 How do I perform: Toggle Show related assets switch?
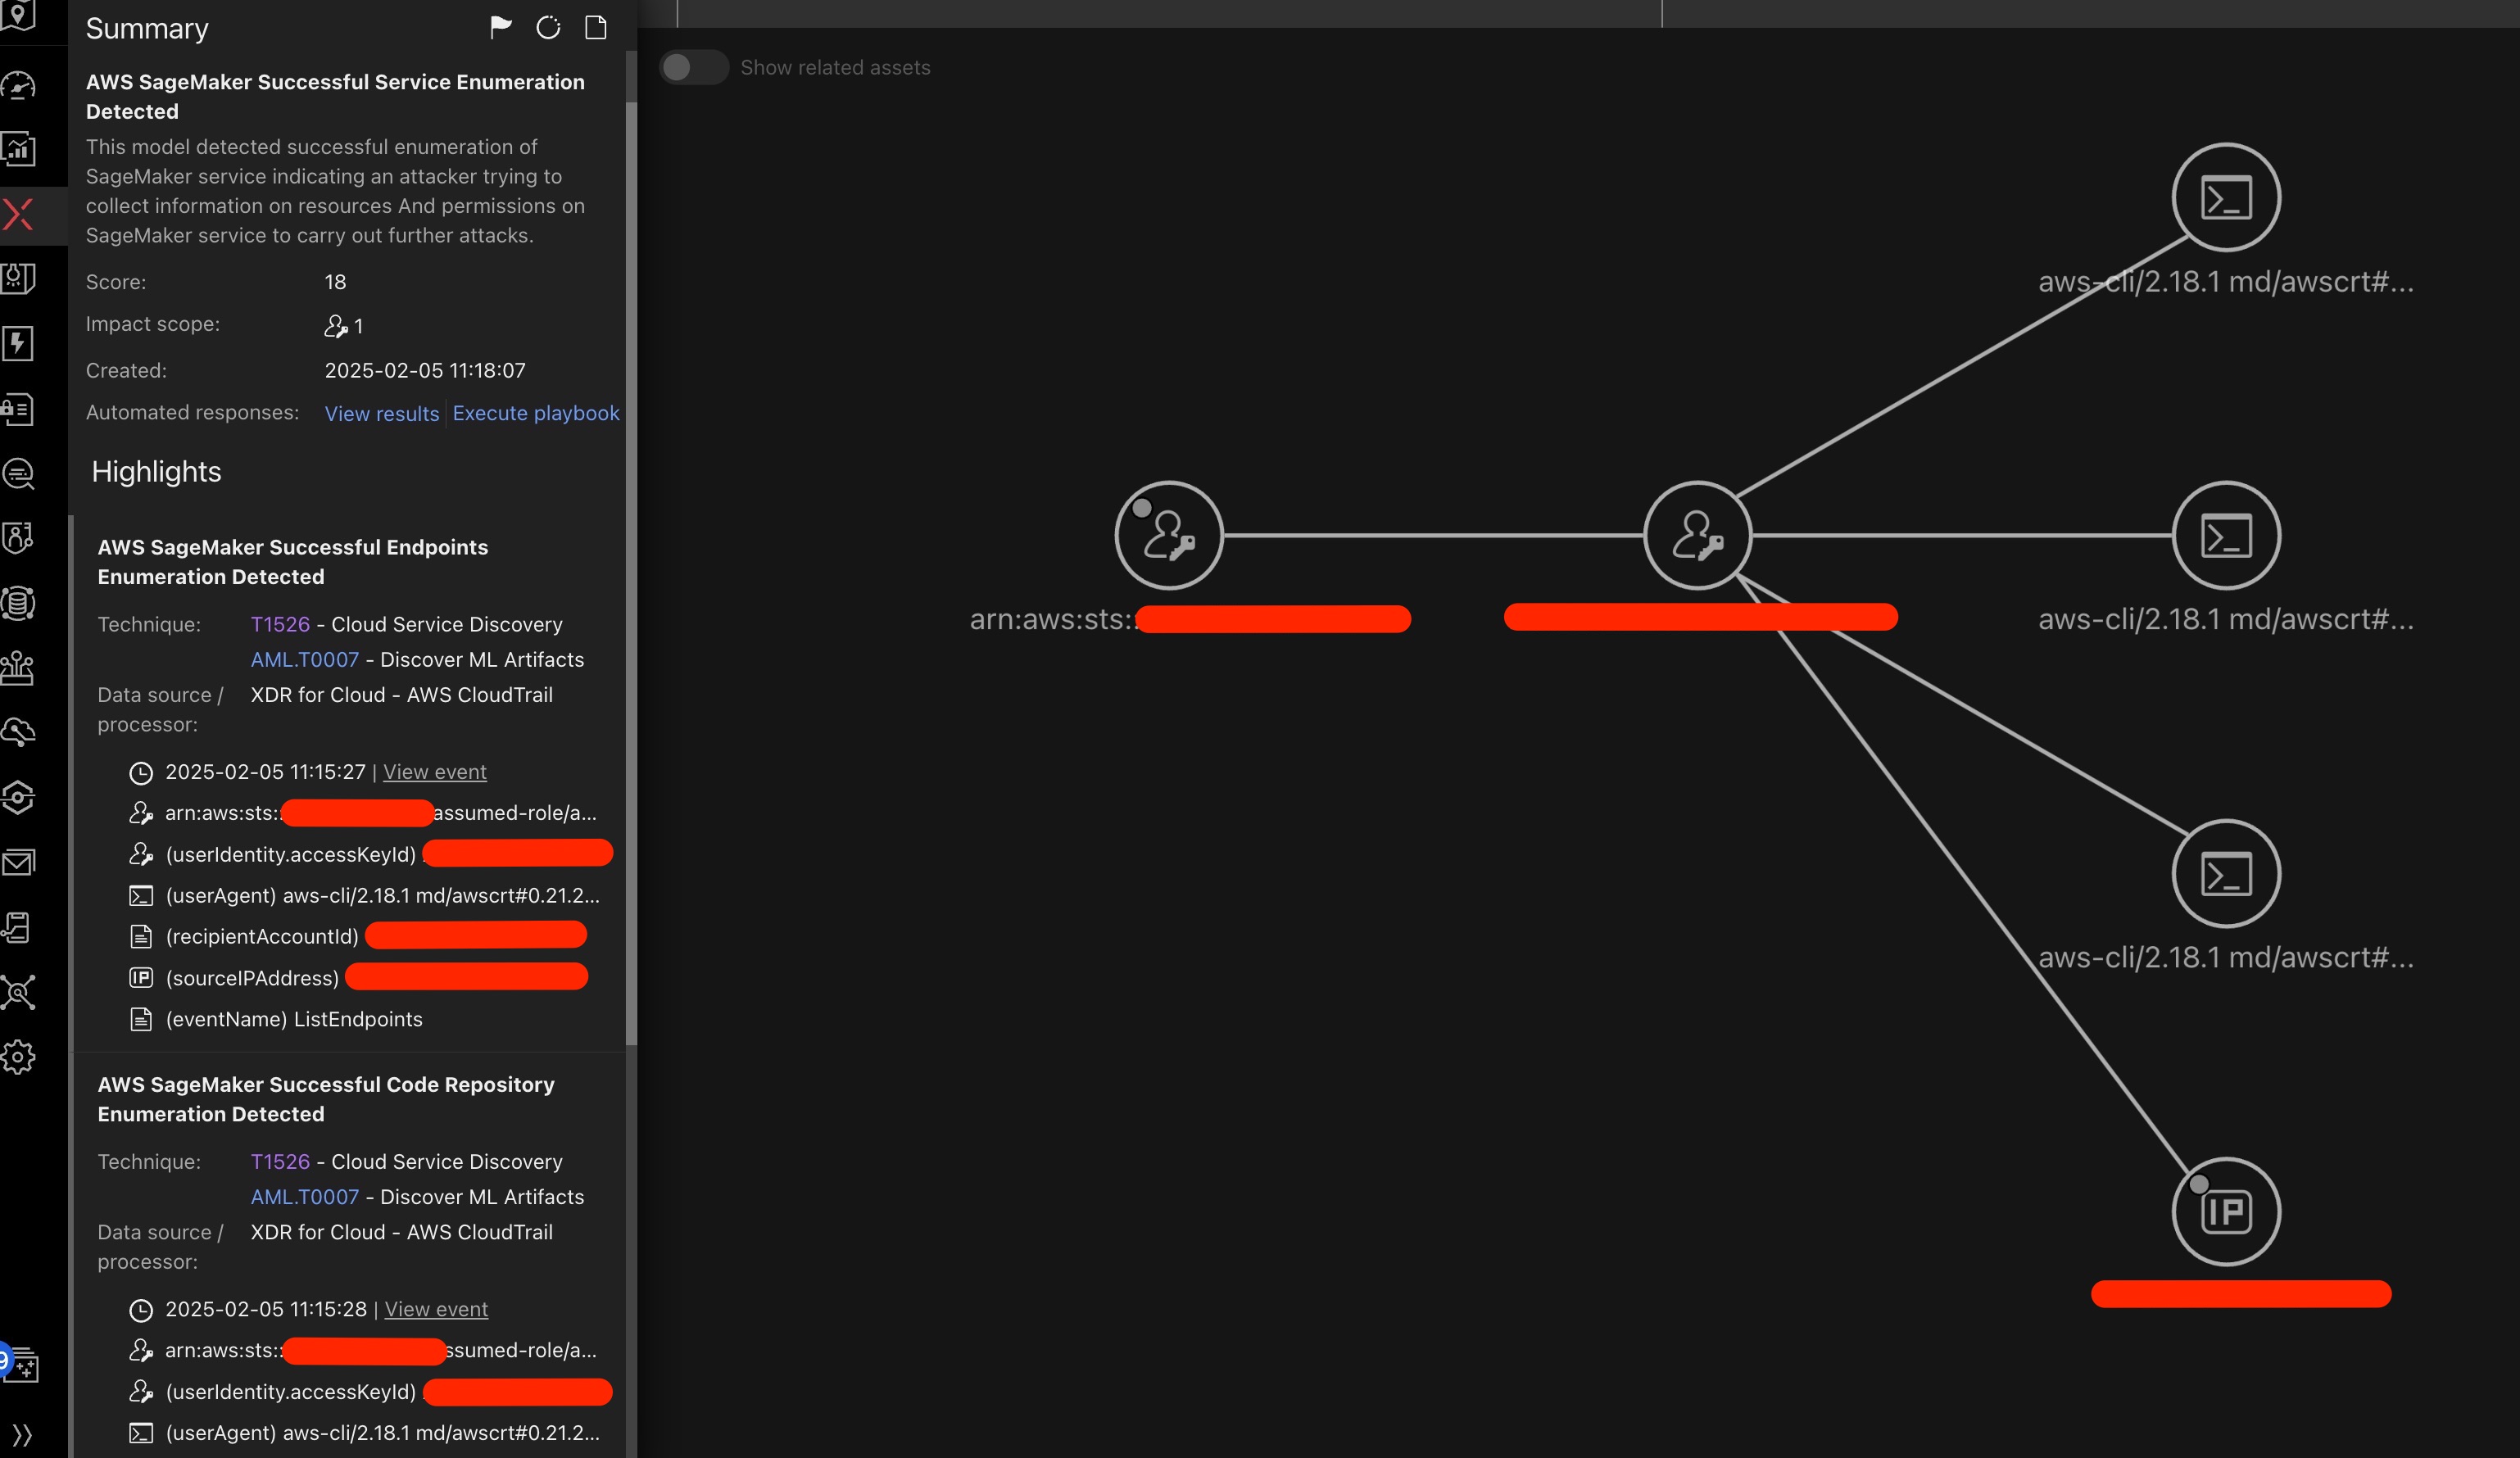pos(692,67)
